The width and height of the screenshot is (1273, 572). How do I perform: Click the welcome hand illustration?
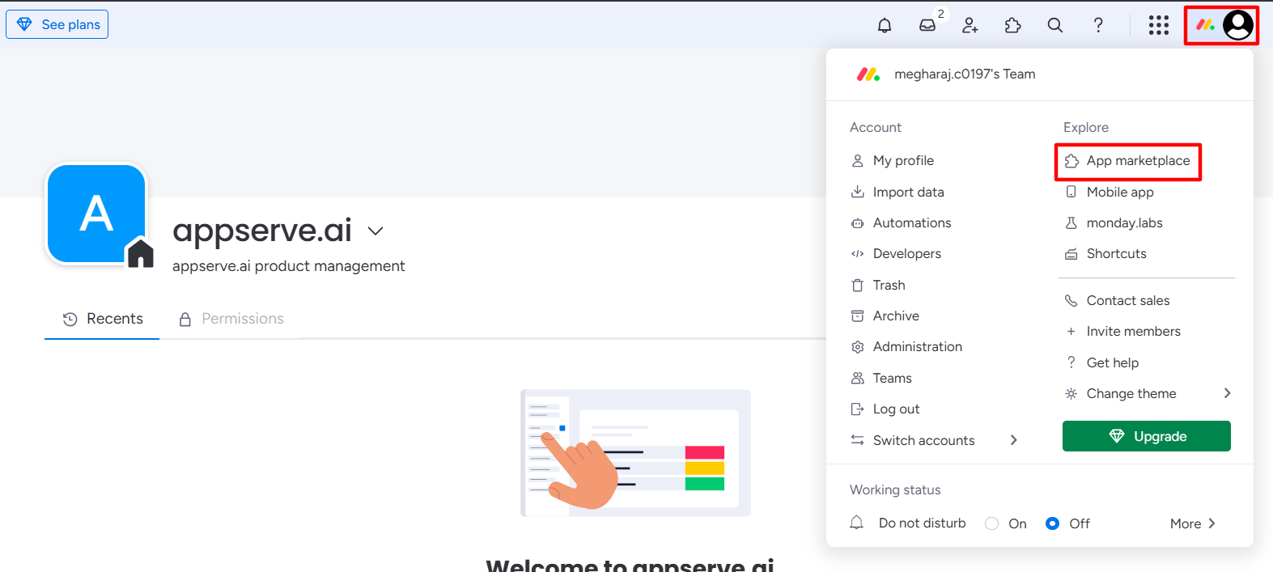635,452
